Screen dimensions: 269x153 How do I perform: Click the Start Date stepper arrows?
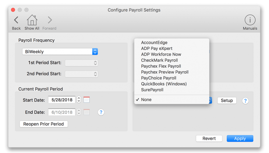click(79, 100)
